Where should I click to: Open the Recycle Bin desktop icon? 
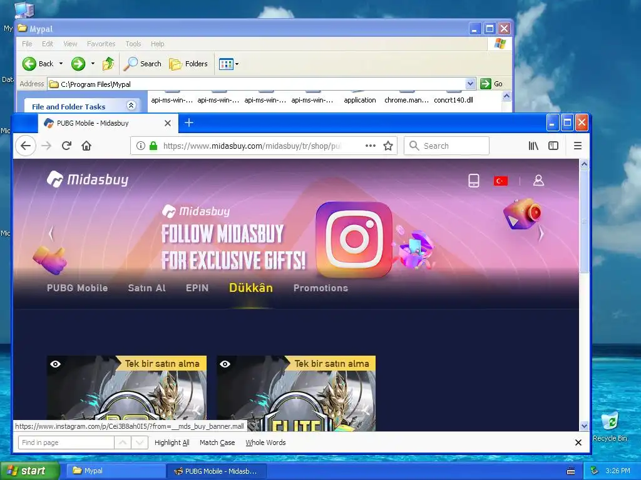(x=610, y=426)
